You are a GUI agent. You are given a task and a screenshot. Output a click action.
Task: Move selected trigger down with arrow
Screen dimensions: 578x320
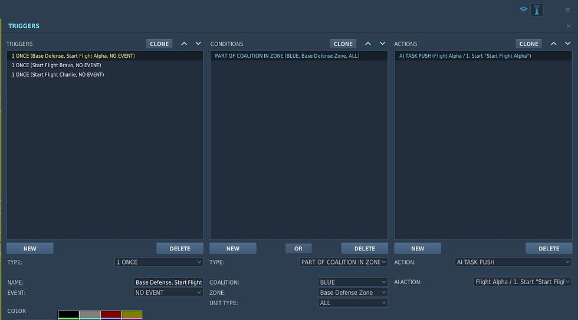[198, 44]
